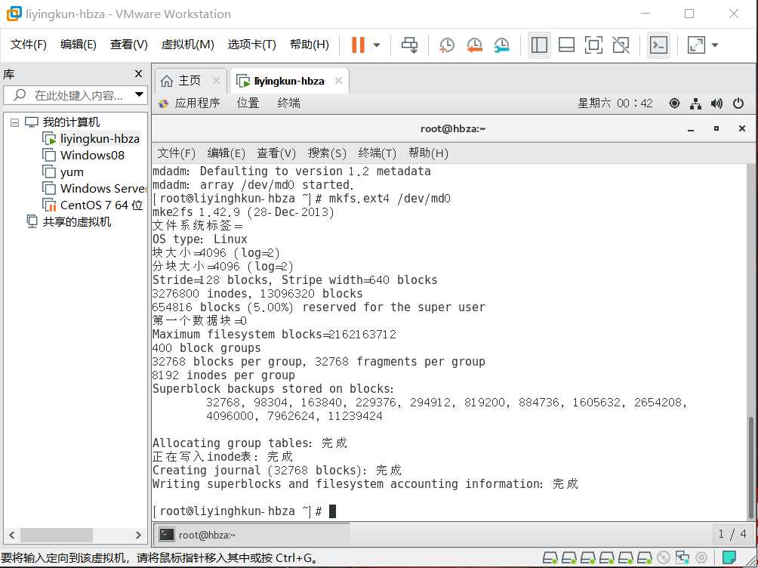Screen dimensions: 758x568
Task: Close the root@hbza terminal window
Action: point(742,128)
